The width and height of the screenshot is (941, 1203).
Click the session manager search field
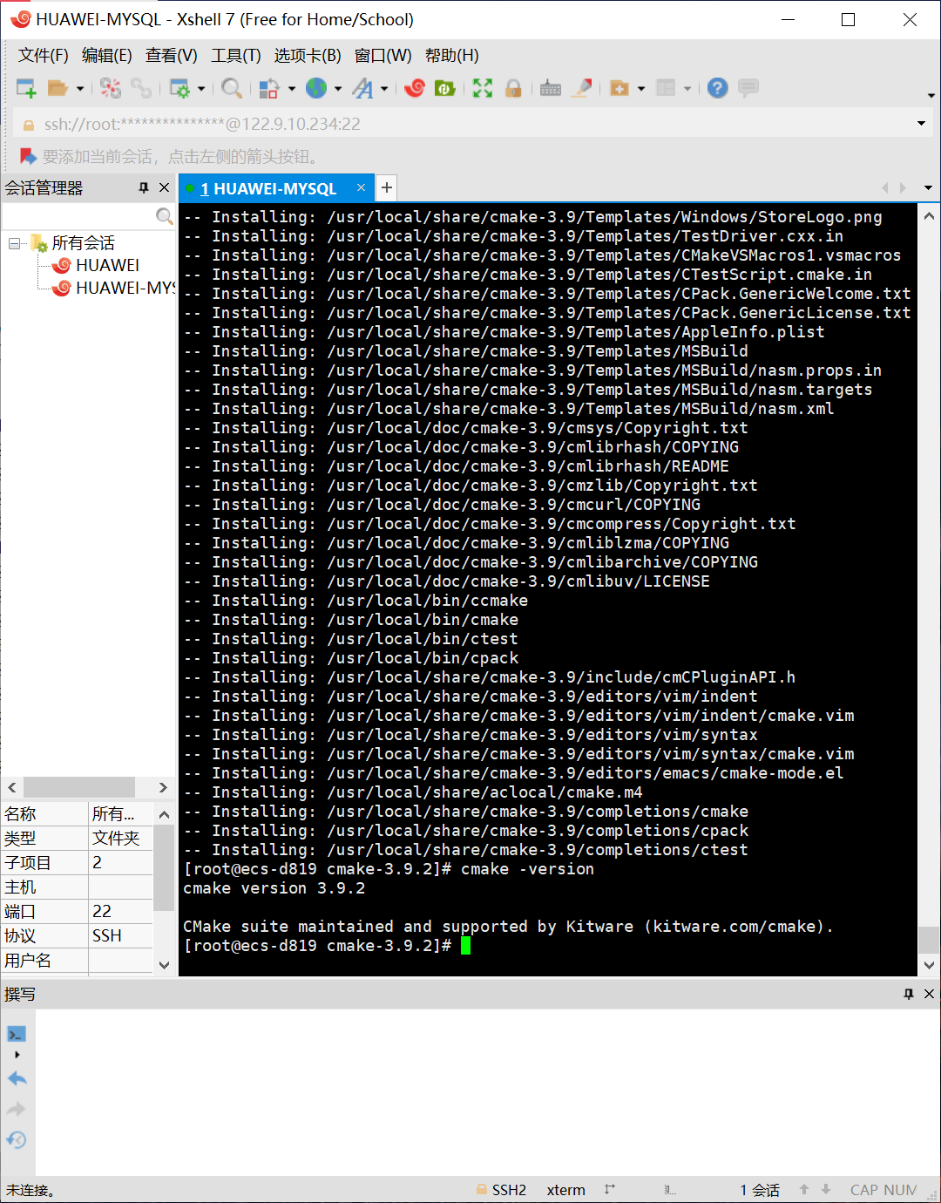click(78, 215)
